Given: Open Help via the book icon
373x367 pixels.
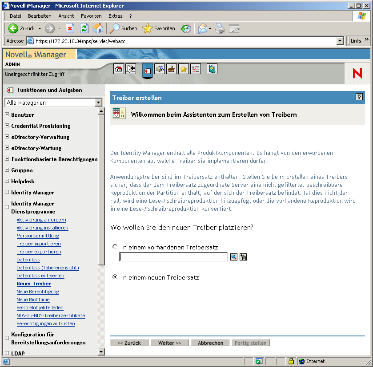Looking at the screenshot, I should pyautogui.click(x=212, y=69).
